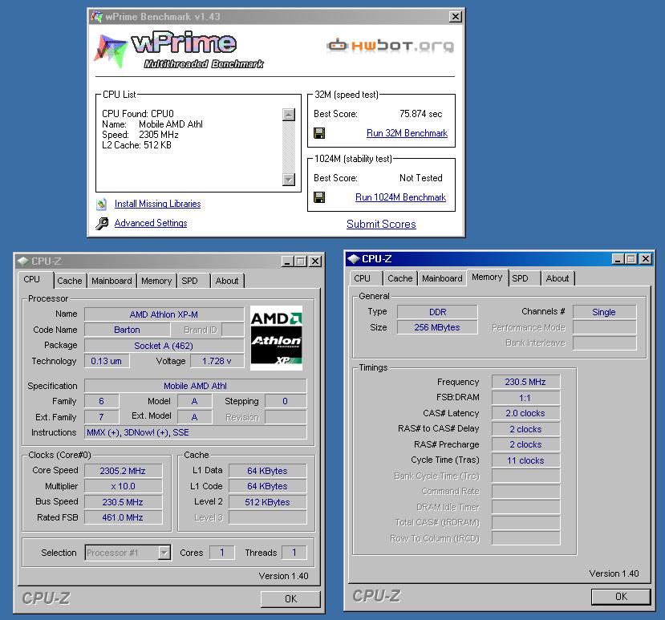Click the HWBOT.org logo
Screen dimensions: 665x620
(x=390, y=45)
